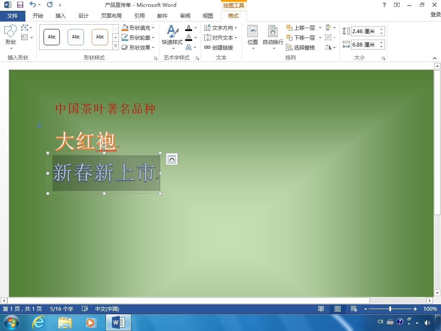This screenshot has width=441, height=331.
Task: Decrease shape width with down arrow
Action: point(382,47)
